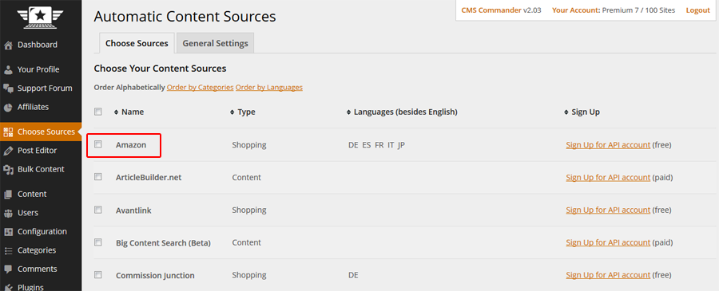Click the Commission Junction source name
Image resolution: width=719 pixels, height=291 pixels.
(x=155, y=275)
